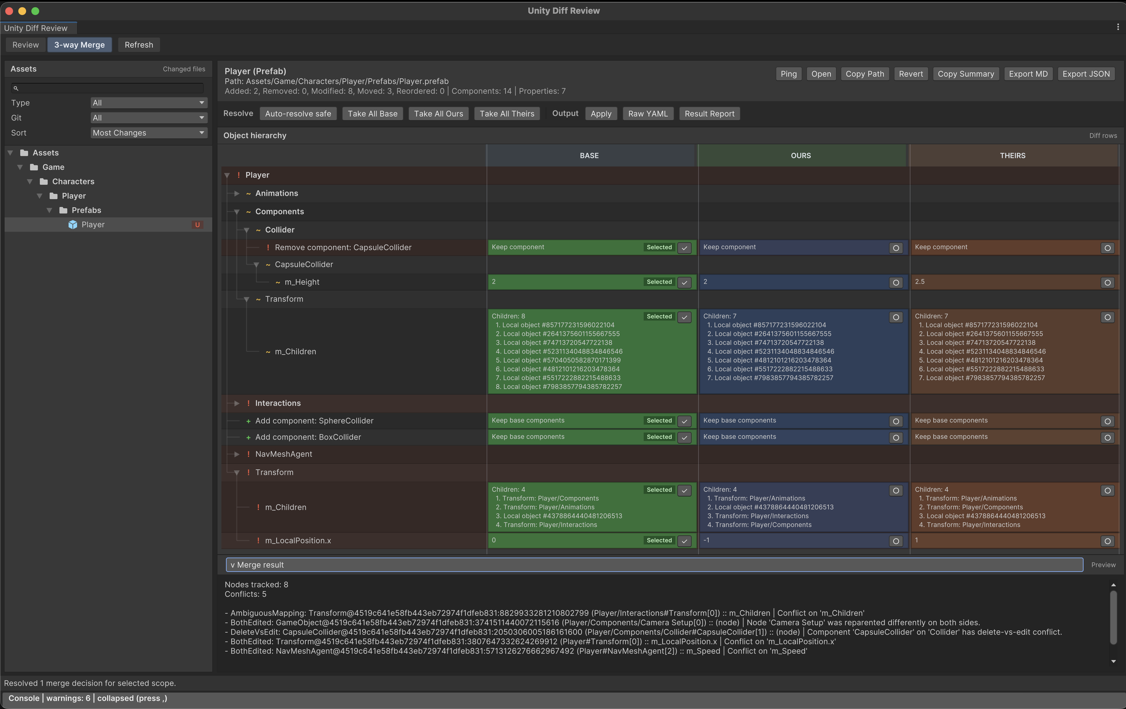Click the merge result scrollbar thumb

pyautogui.click(x=1113, y=617)
